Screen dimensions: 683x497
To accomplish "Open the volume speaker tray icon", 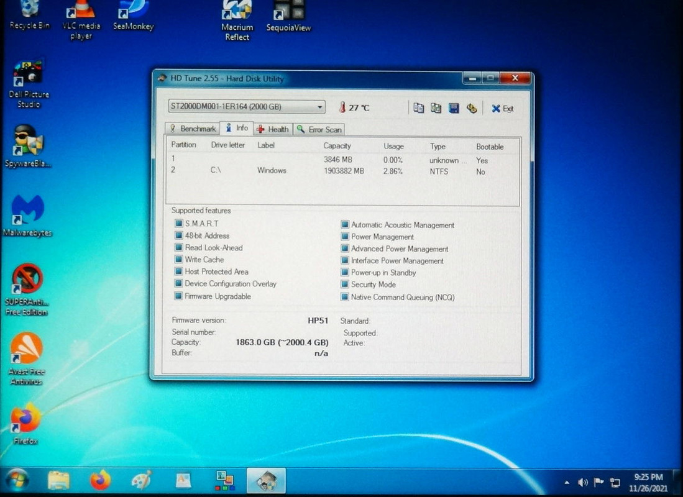I will (582, 482).
